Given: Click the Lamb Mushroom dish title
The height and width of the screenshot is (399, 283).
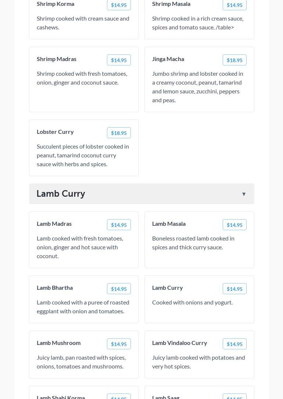Looking at the screenshot, I should click(x=58, y=343).
